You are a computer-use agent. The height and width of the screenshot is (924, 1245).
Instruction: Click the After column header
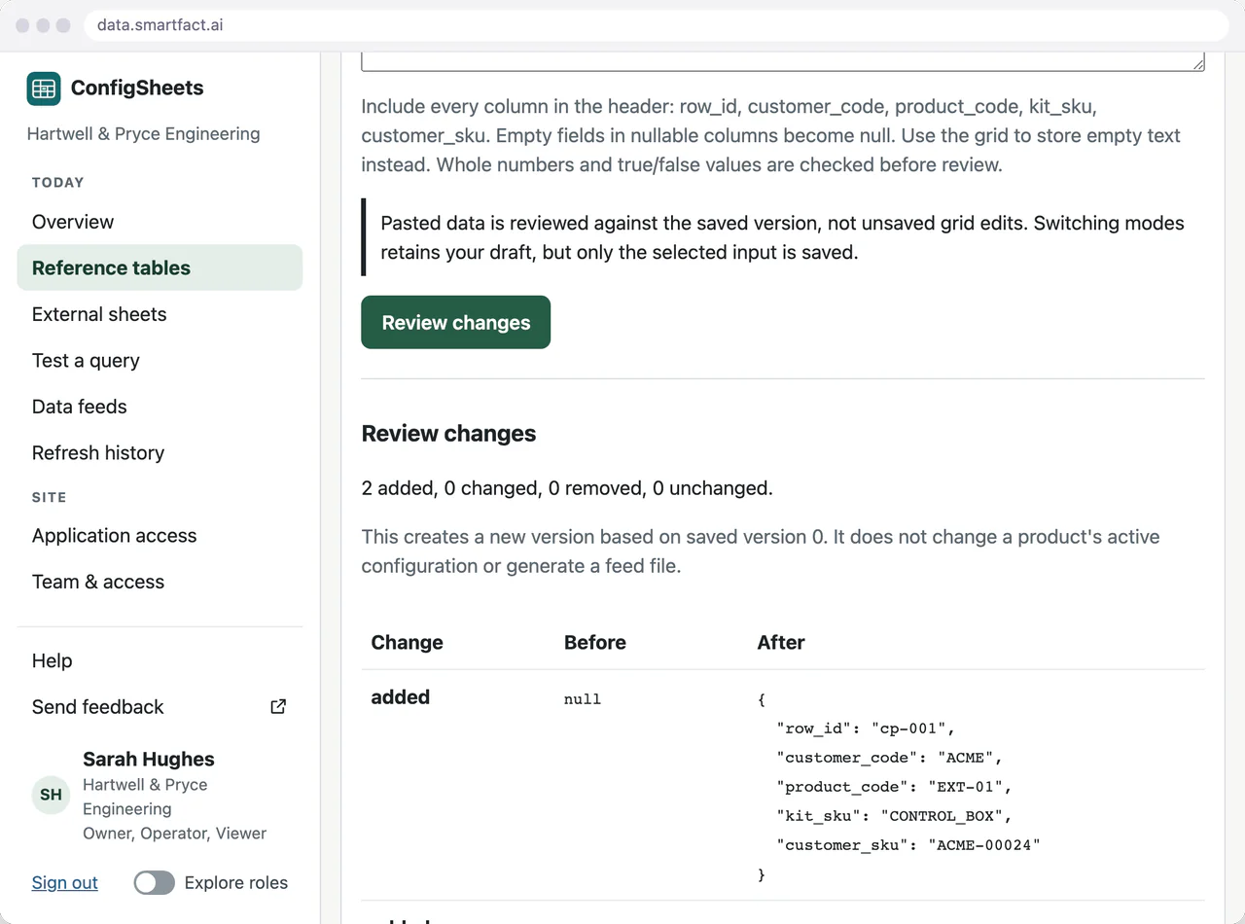[781, 643]
